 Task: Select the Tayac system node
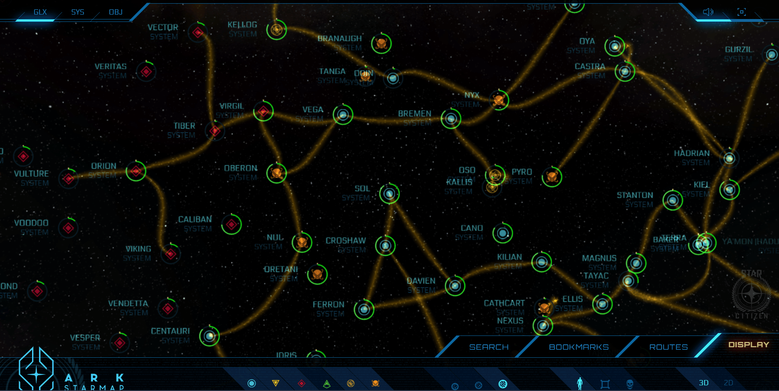(x=628, y=281)
